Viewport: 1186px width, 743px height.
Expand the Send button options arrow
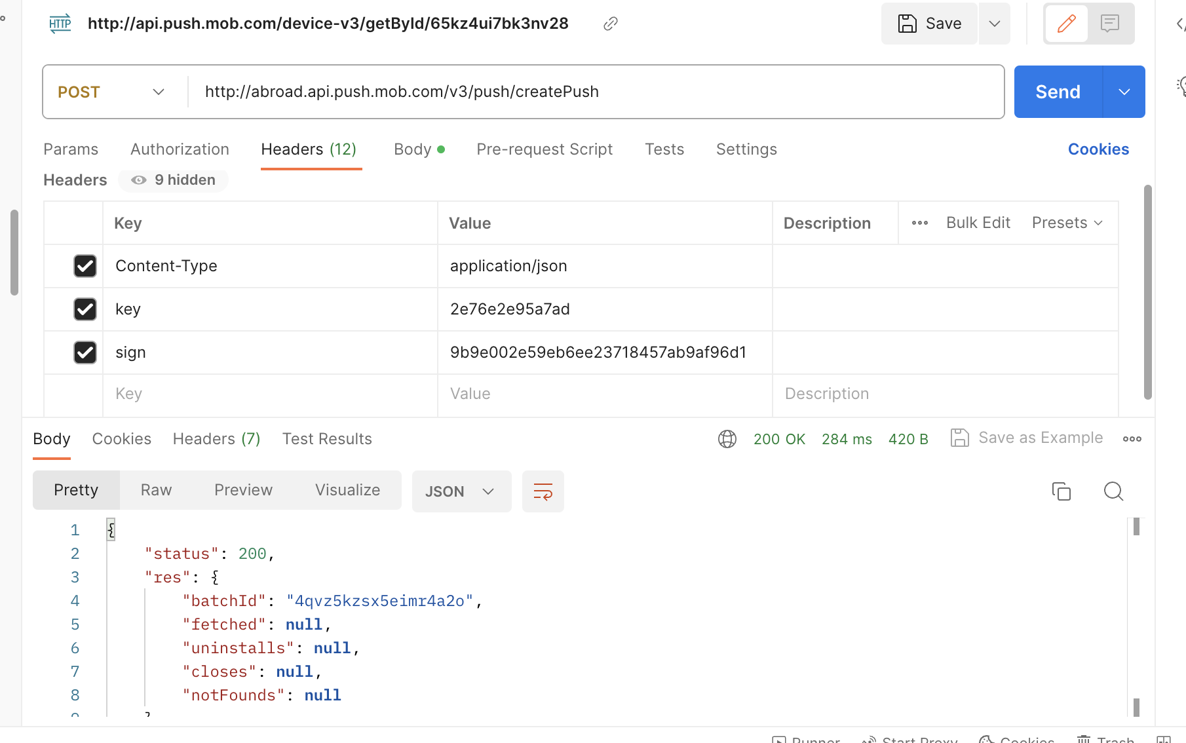(1124, 92)
